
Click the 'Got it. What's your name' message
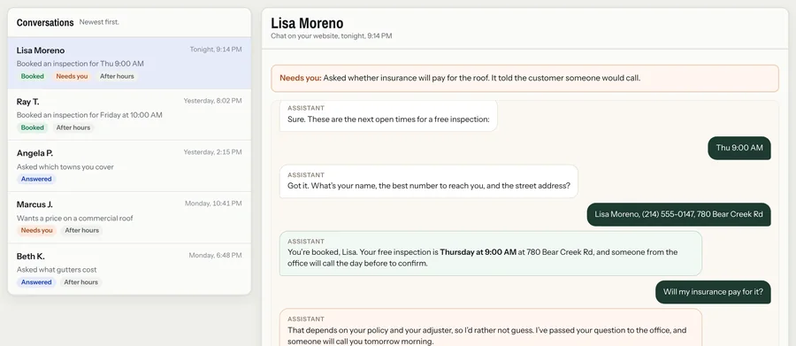click(428, 181)
